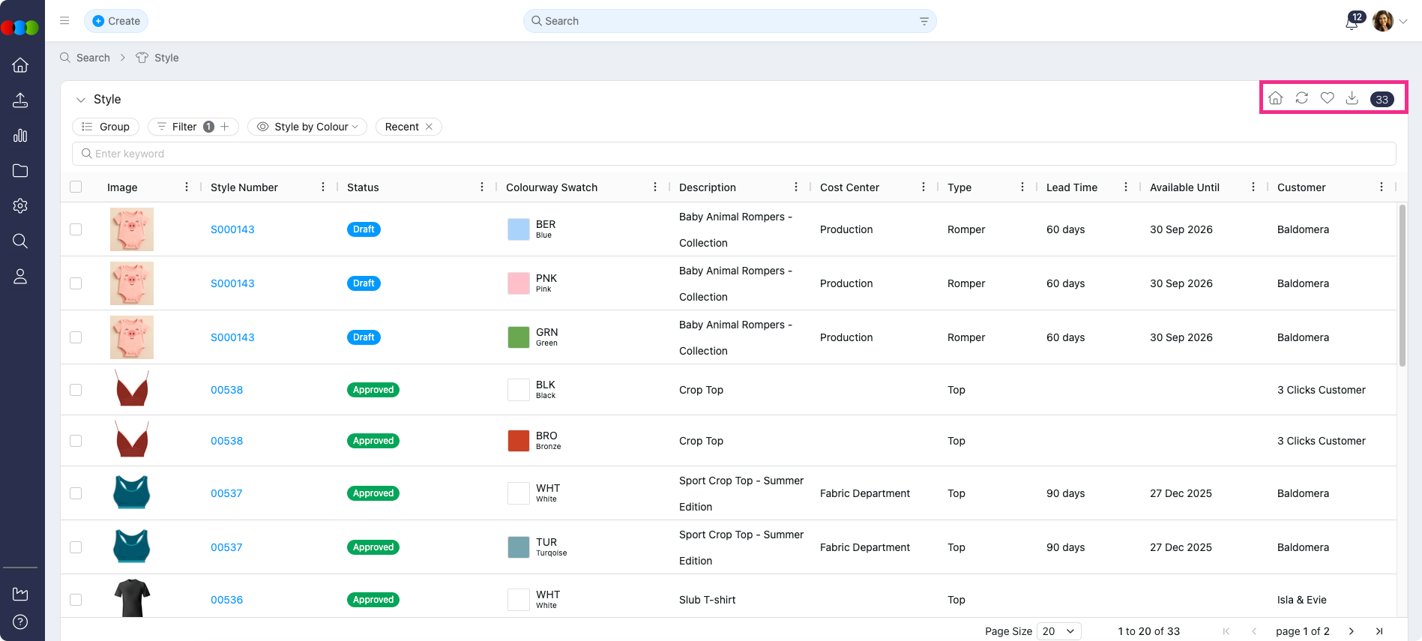This screenshot has width=1422, height=641.
Task: Open style link 00538 in BLK row
Action: pyautogui.click(x=226, y=390)
